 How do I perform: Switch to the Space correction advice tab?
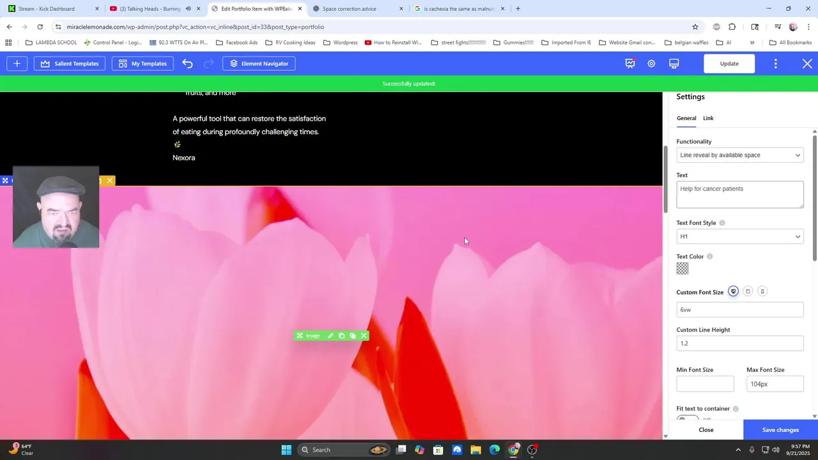tap(359, 9)
